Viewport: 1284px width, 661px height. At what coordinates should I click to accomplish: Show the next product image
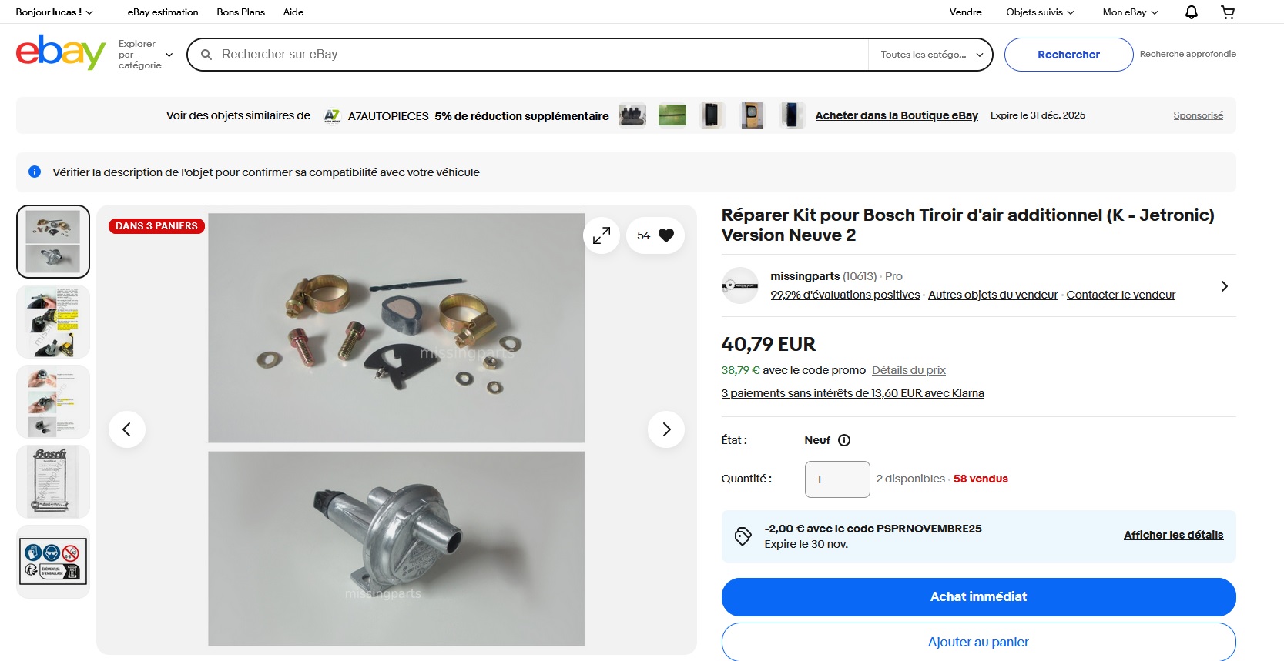click(666, 429)
